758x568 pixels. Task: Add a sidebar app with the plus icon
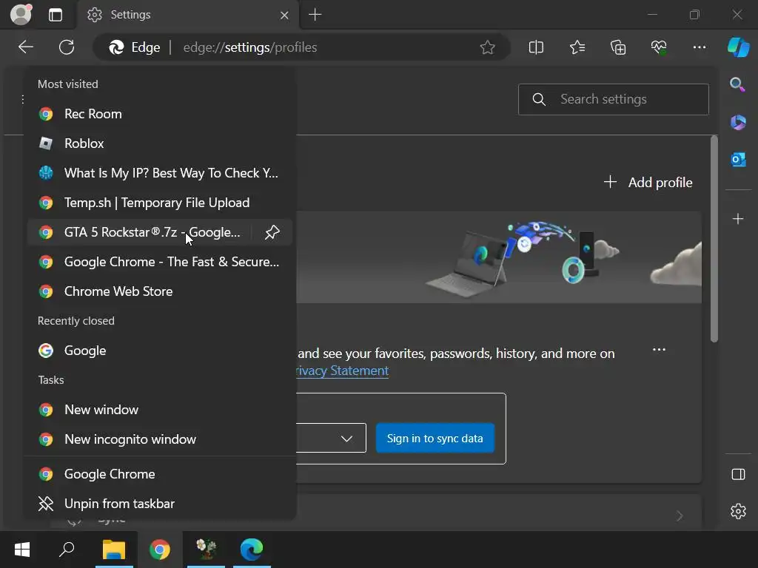click(x=738, y=219)
